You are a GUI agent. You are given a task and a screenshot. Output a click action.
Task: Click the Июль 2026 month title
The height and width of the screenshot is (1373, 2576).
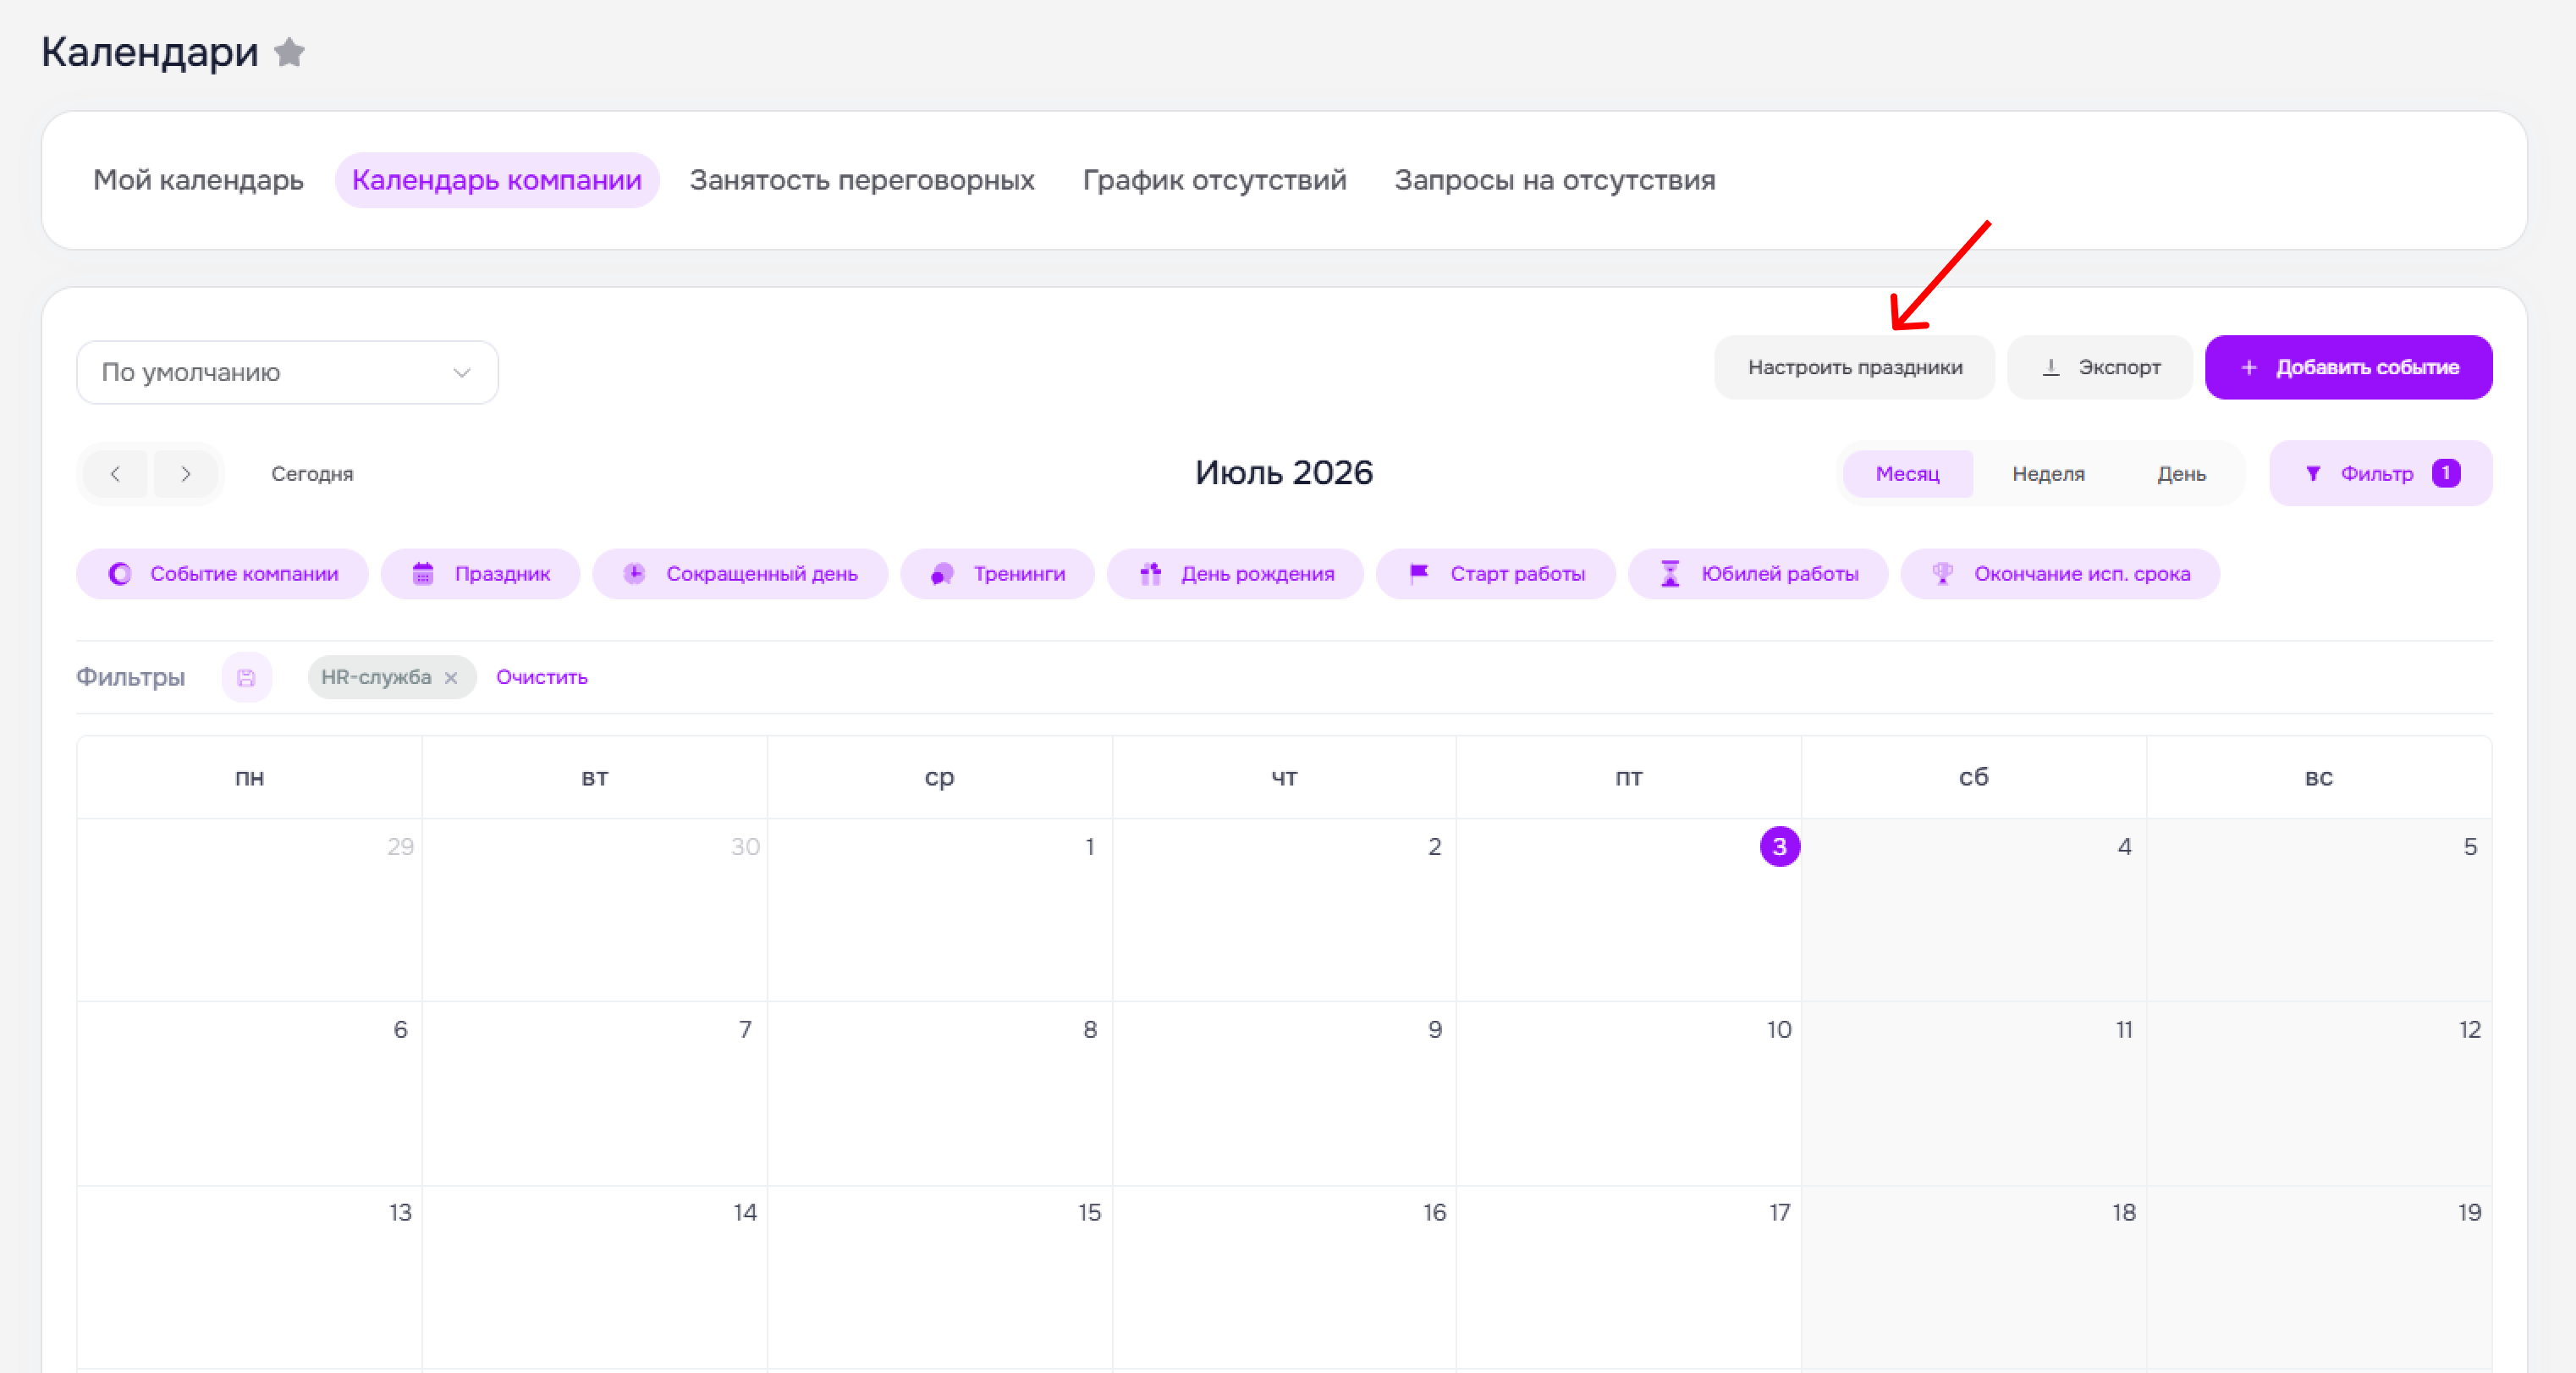tap(1284, 473)
